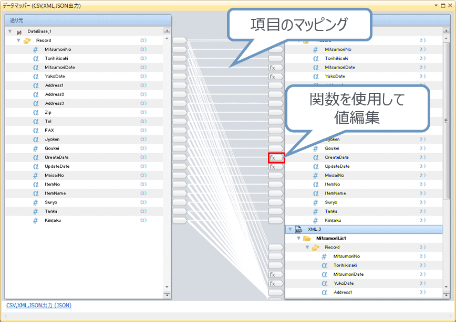Click the hash icon beside source Goukei
Screen dimensions: 456x322
pos(36,148)
